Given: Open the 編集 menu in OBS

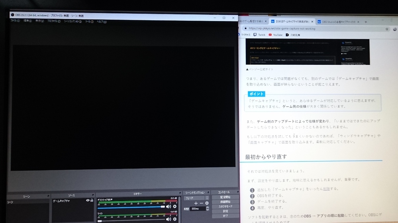Looking at the screenshot, I should coord(27,21).
